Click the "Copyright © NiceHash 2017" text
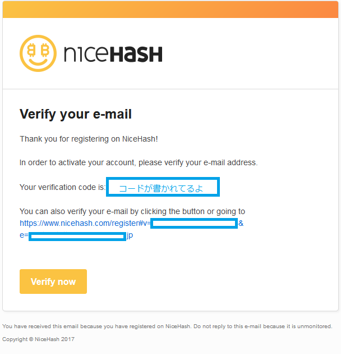The height and width of the screenshot is (354, 341). tap(38, 339)
